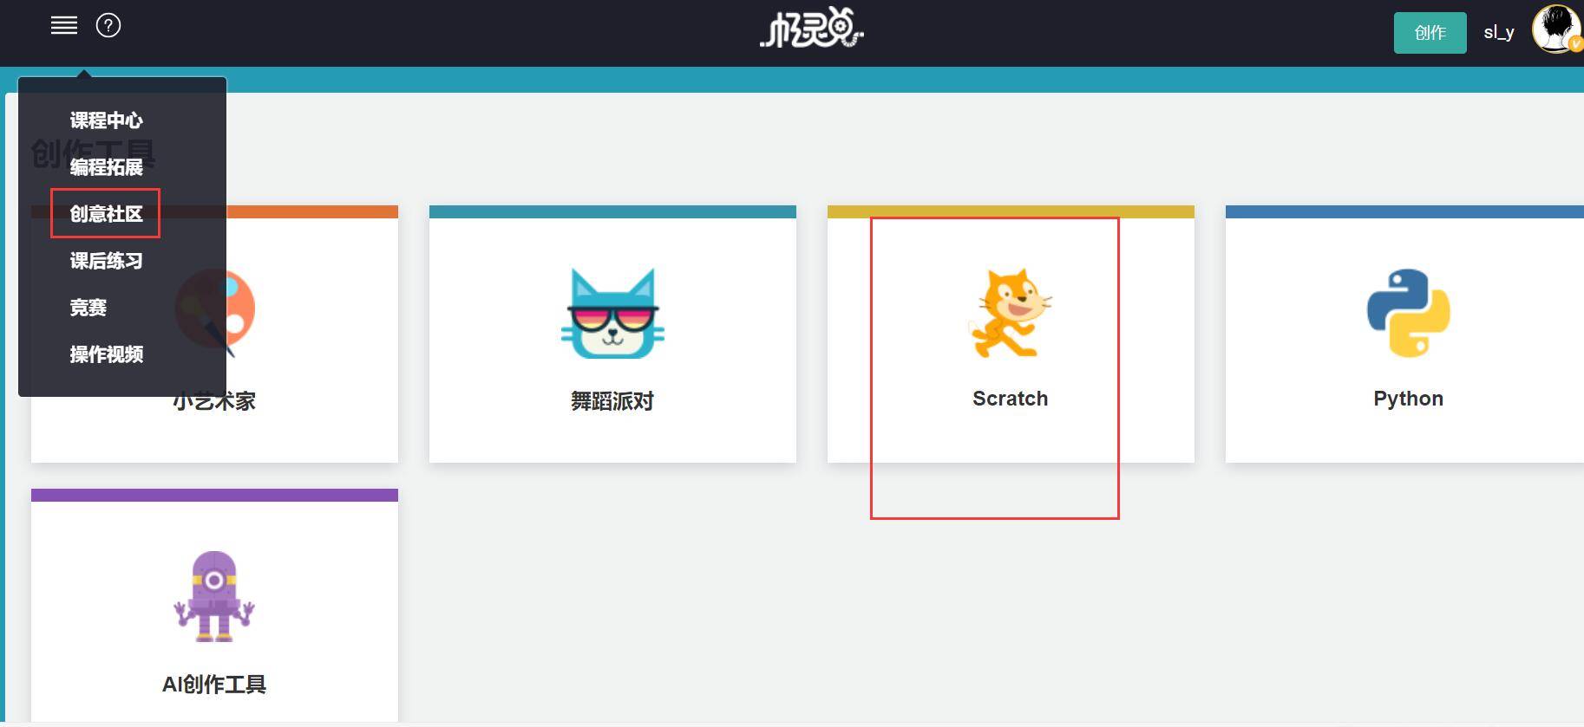Select 创意社区 in the dropdown menu

point(107,214)
